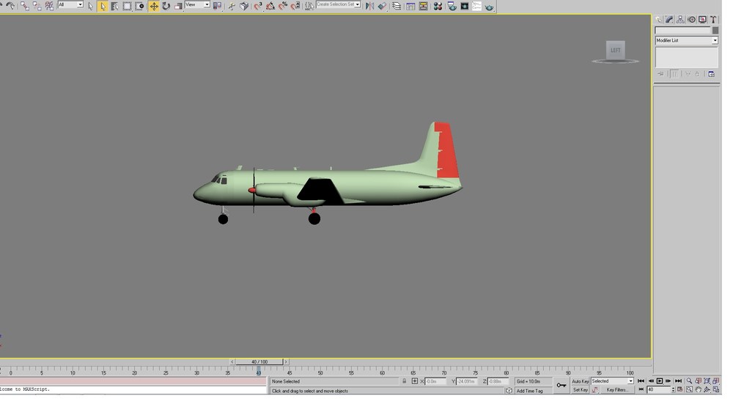The image size is (733, 412).
Task: Toggle the Auto Key button
Action: (580, 381)
